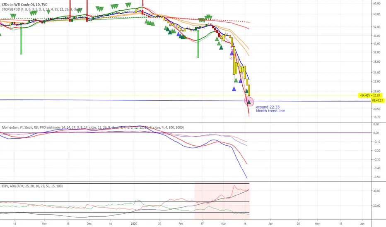
Task: Click the Jun label on time axis
Action: tap(362, 224)
